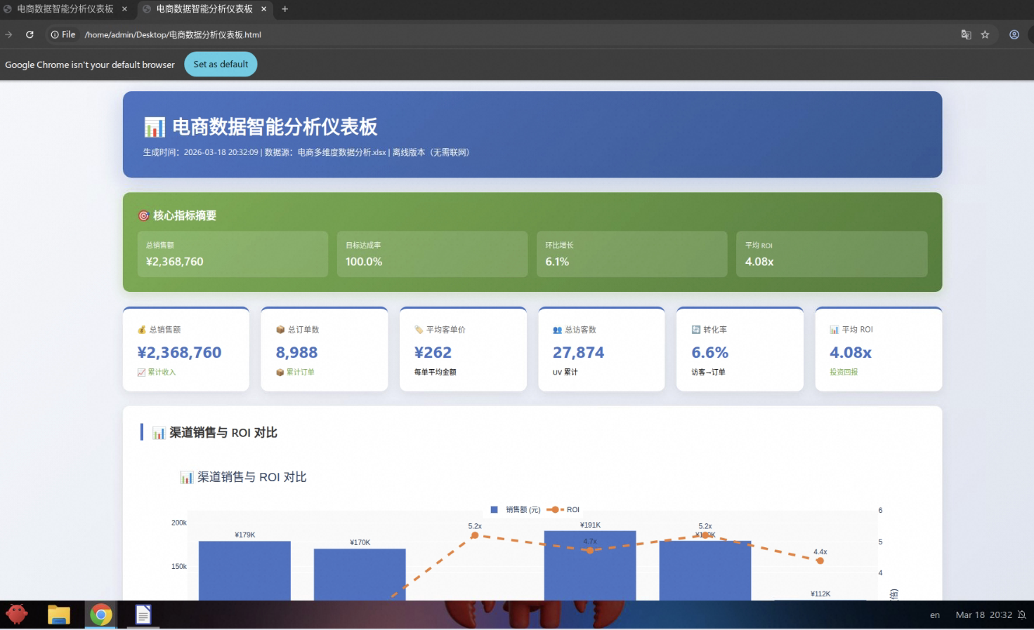The image size is (1034, 630).
Task: Open the 'en' input language selector
Action: point(934,615)
